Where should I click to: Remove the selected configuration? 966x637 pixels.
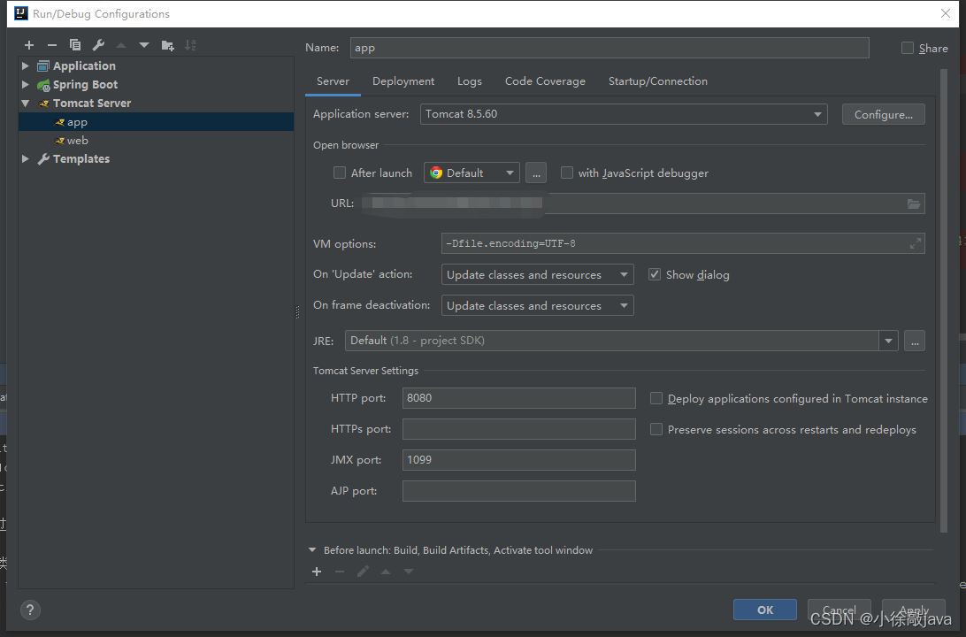pos(51,44)
